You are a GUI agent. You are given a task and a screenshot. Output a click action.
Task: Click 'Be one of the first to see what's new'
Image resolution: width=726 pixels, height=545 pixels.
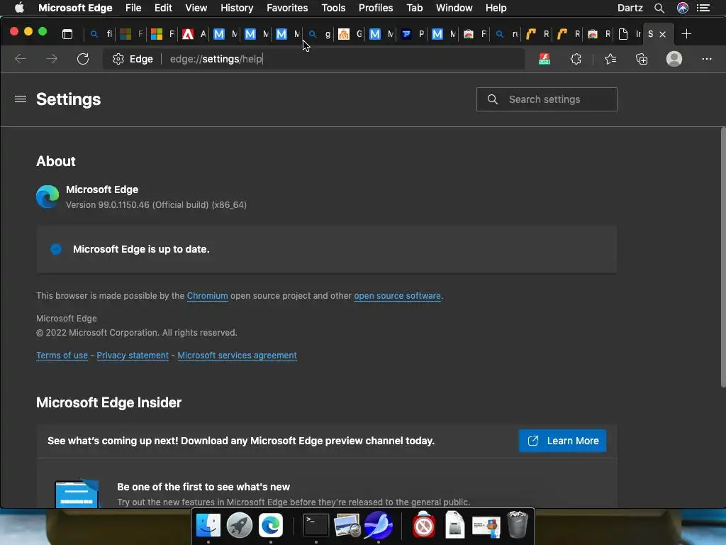[x=203, y=487]
